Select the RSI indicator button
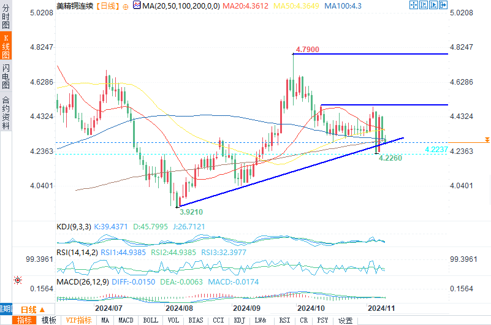 pyautogui.click(x=284, y=320)
